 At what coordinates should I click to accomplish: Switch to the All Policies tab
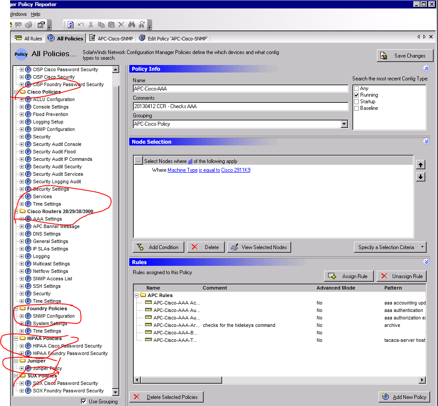point(66,38)
